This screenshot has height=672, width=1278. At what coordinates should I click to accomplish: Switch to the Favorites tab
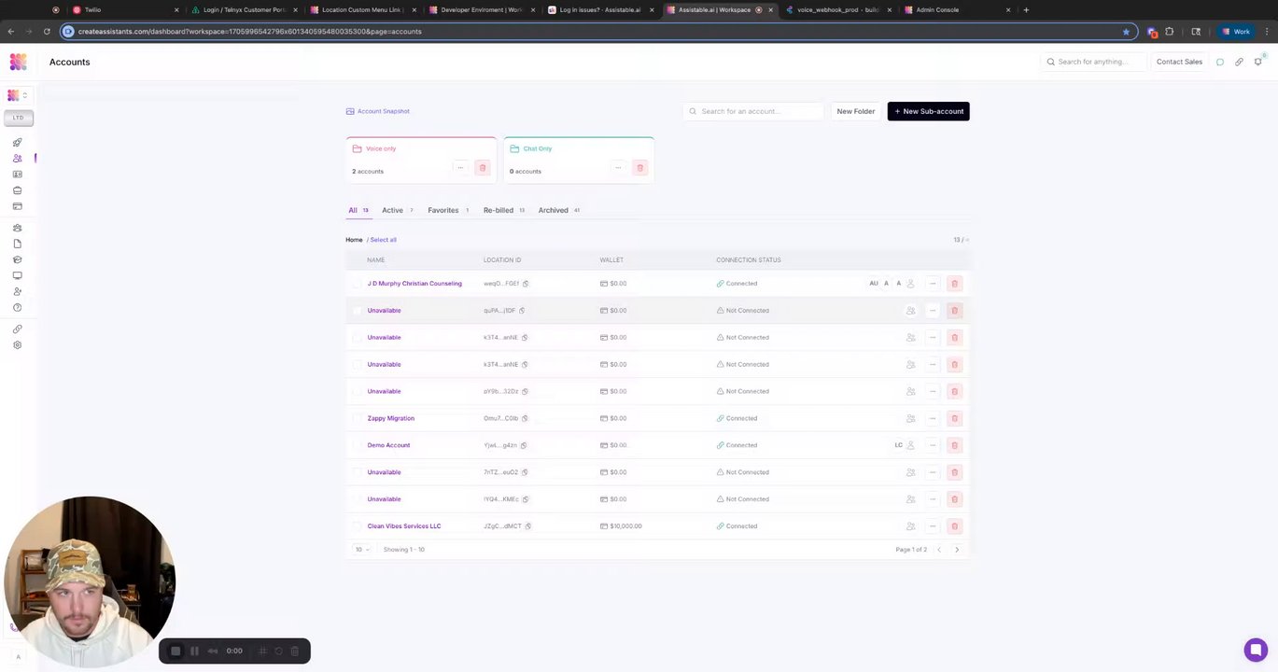[x=448, y=210]
